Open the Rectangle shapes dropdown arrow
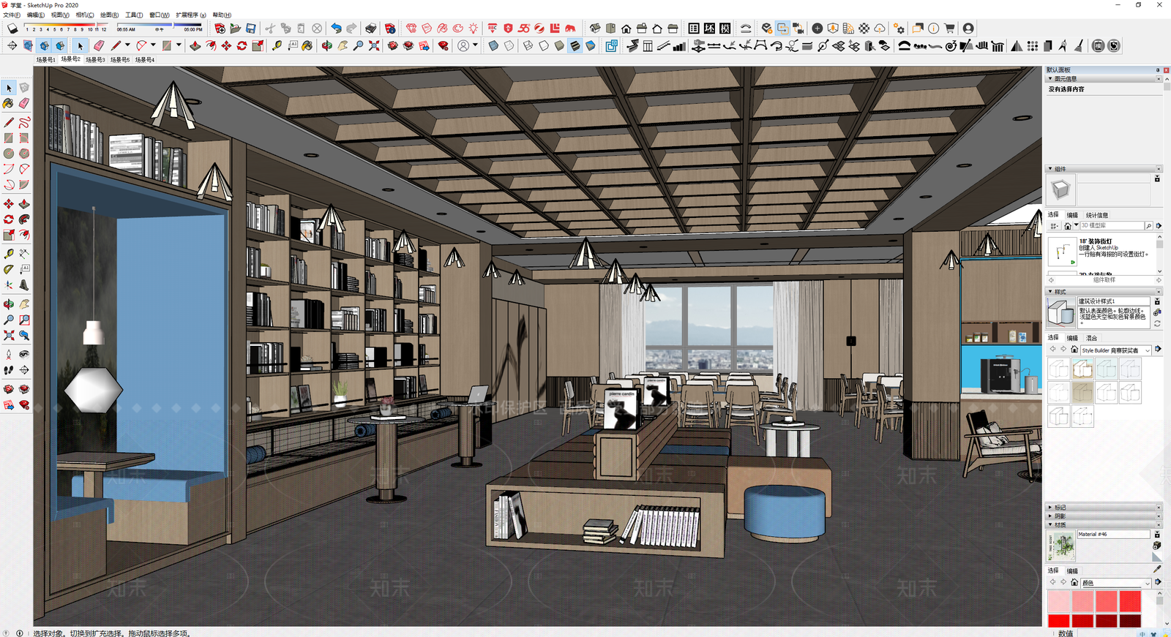The width and height of the screenshot is (1171, 637). [x=179, y=45]
